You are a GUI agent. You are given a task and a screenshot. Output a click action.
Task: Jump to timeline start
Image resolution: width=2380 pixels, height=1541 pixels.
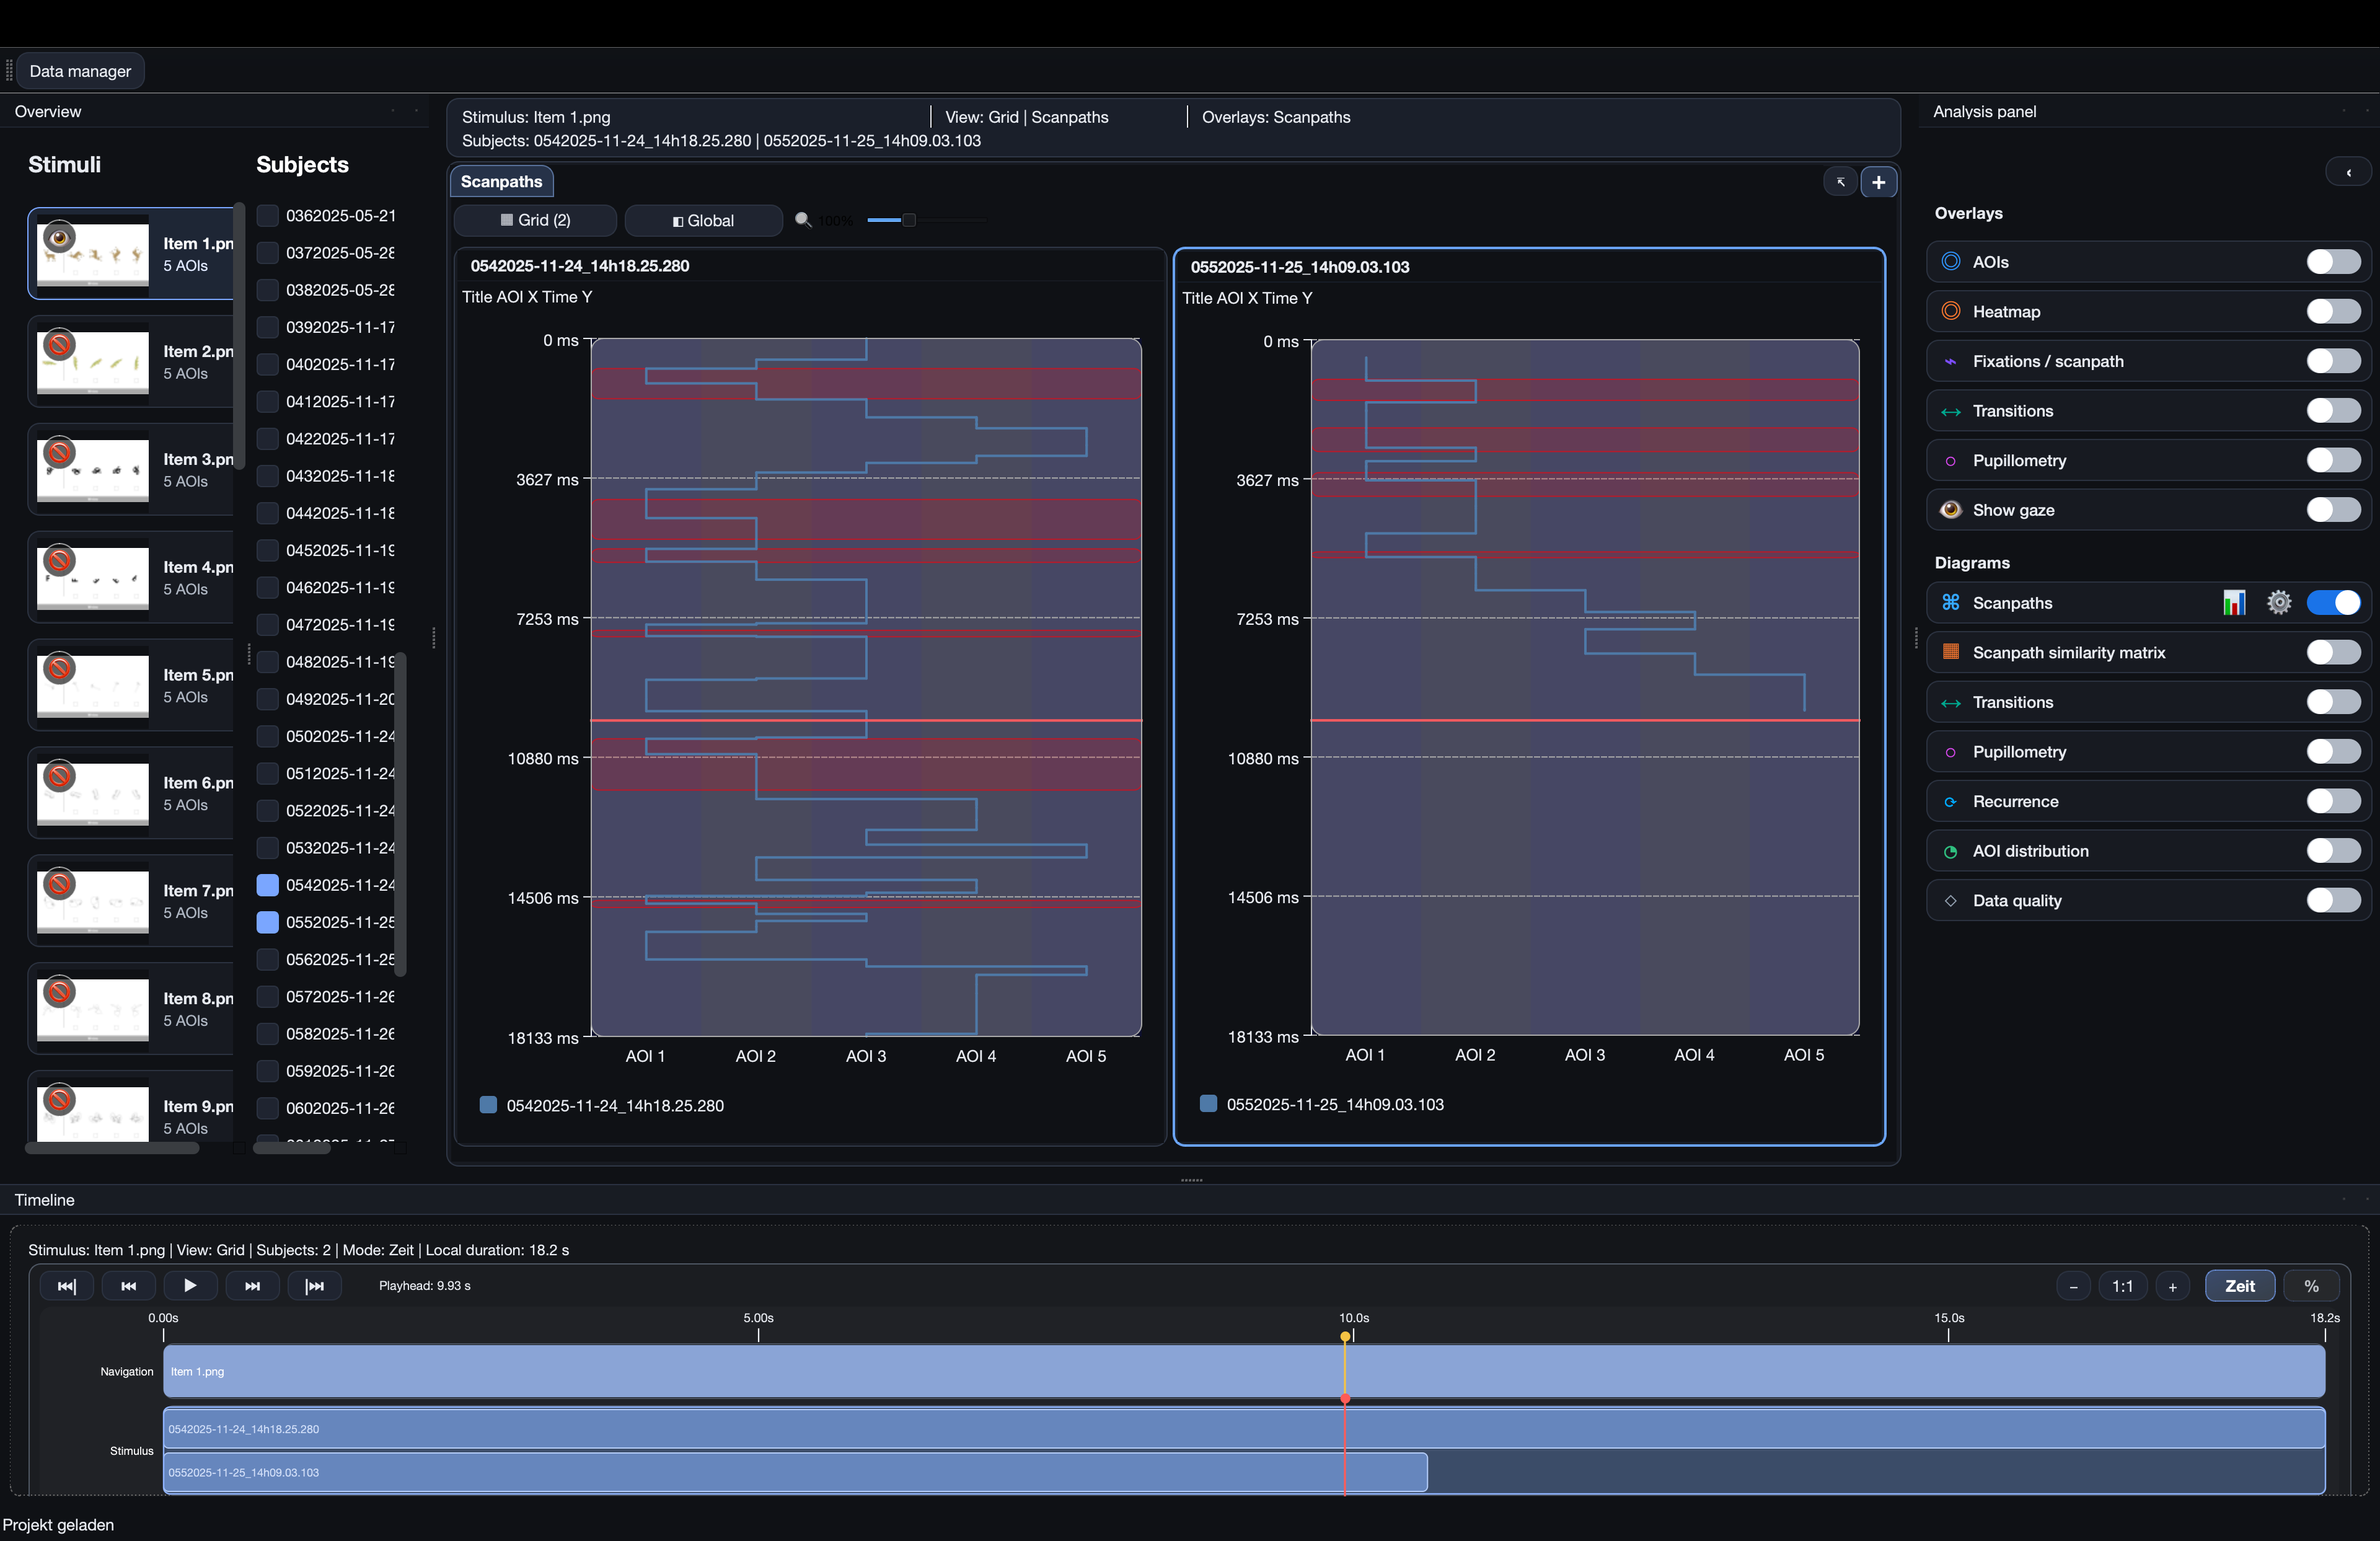click(67, 1286)
